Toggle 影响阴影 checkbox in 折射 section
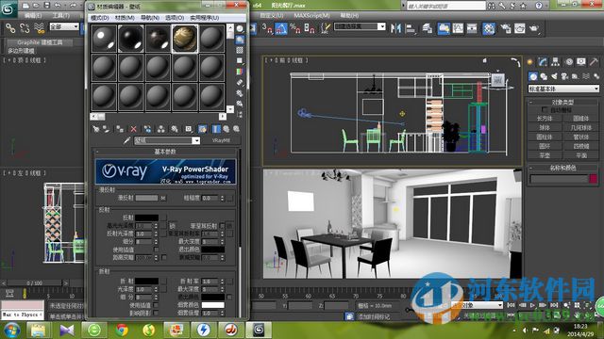The height and width of the screenshot is (339, 604). click(156, 314)
